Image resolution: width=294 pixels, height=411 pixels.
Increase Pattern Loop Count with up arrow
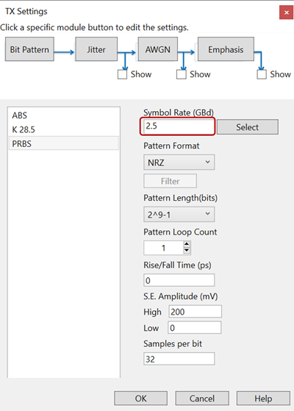pyautogui.click(x=187, y=245)
